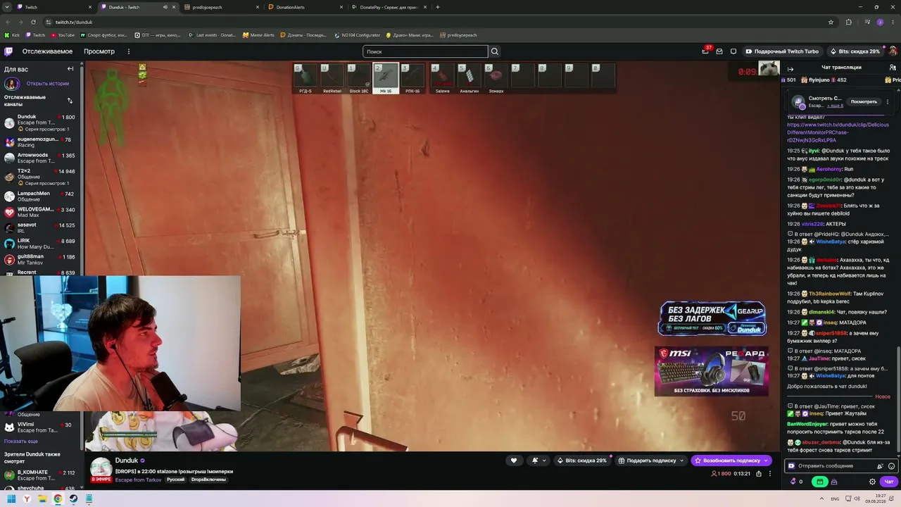Open Twitch notifications inbox with badge 37
Screen dimensions: 901x507
(x=705, y=51)
